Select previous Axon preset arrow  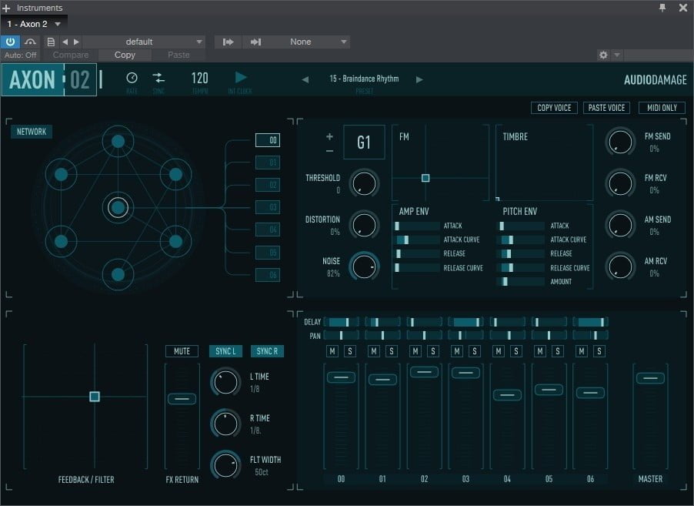coord(305,80)
